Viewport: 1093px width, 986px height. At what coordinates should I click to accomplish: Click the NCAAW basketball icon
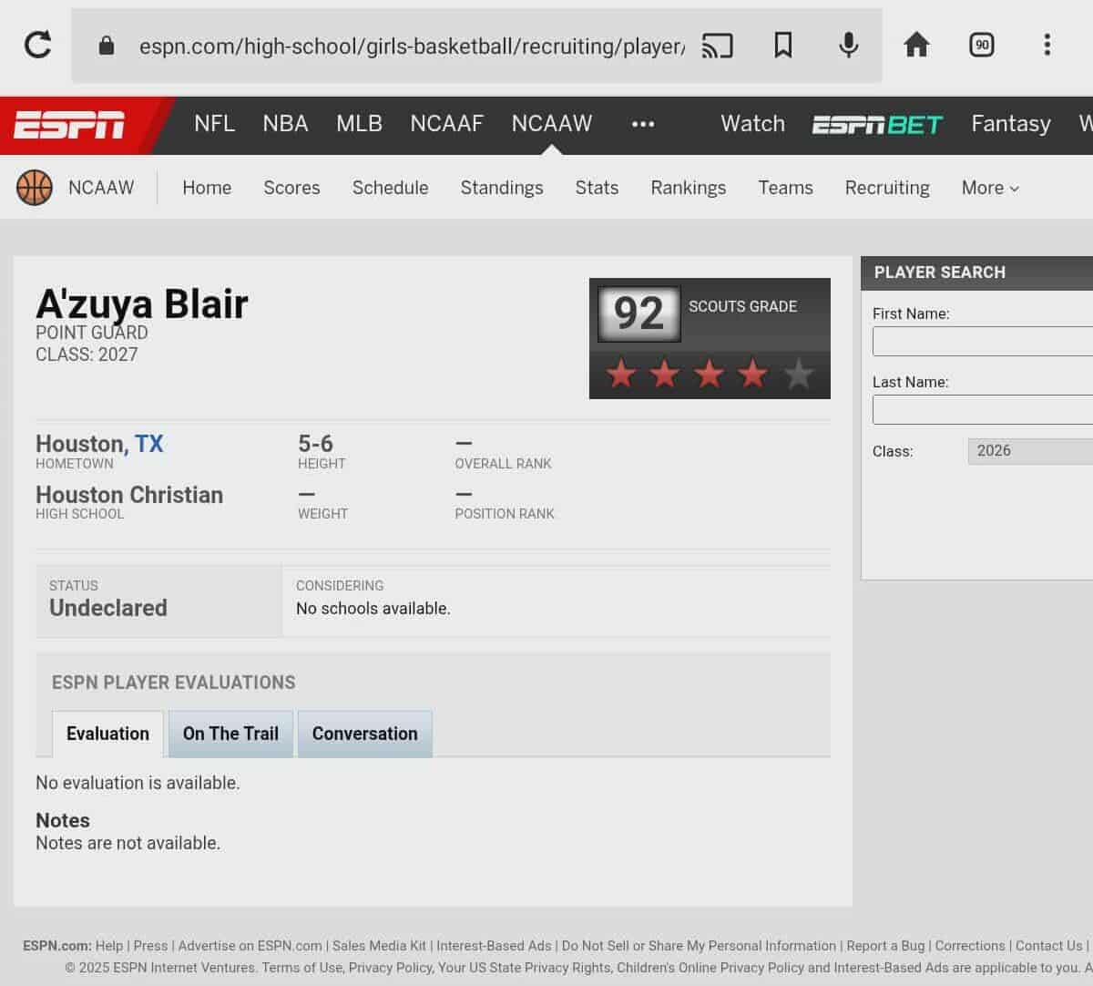coord(35,188)
